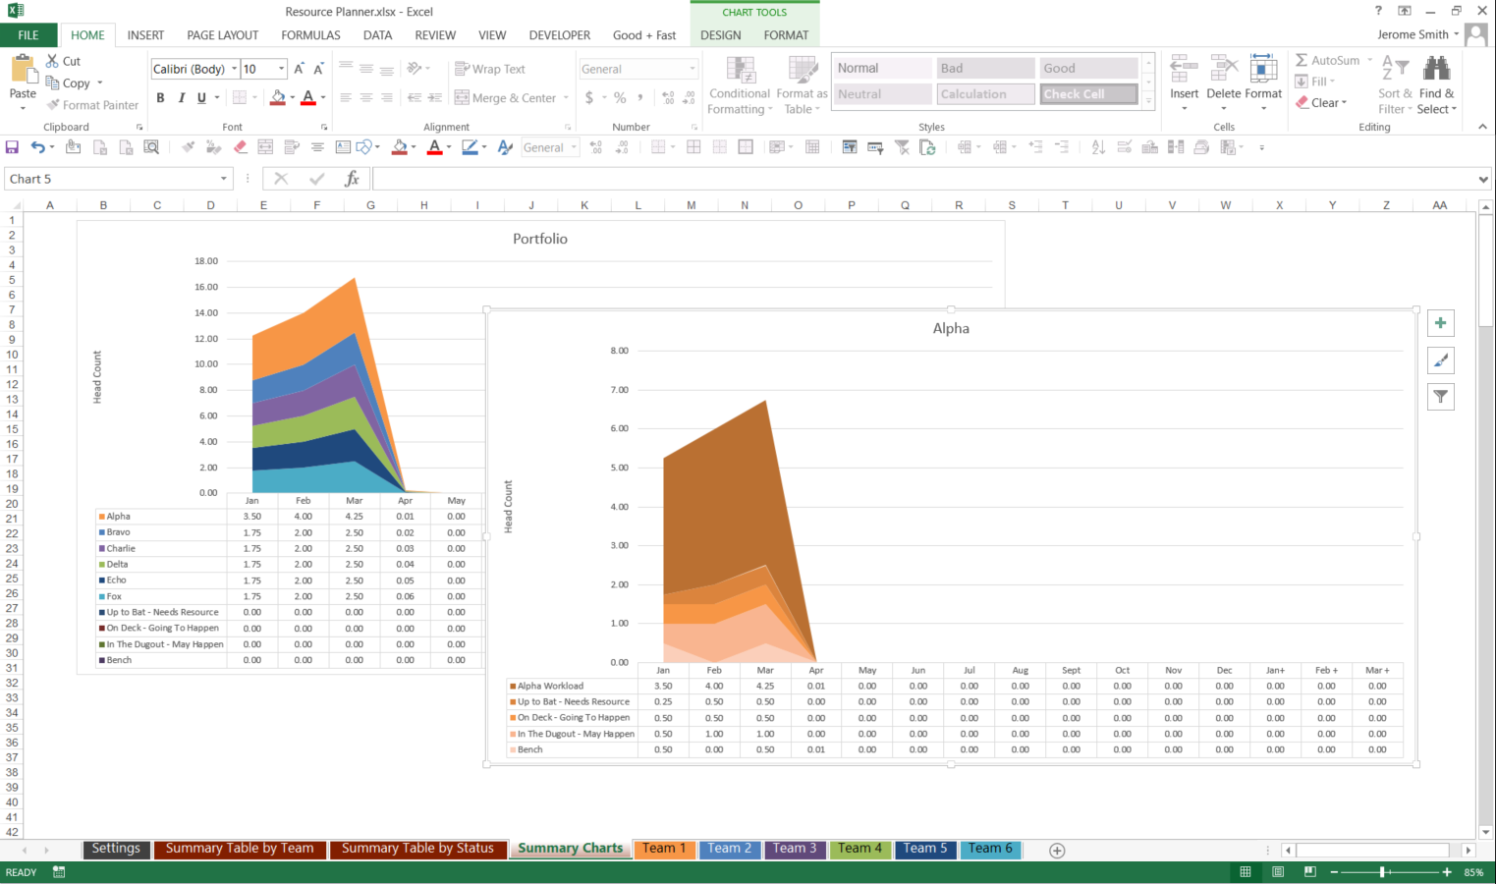Switch to Page Layout view in status bar
The width and height of the screenshot is (1496, 884).
coord(1278,872)
